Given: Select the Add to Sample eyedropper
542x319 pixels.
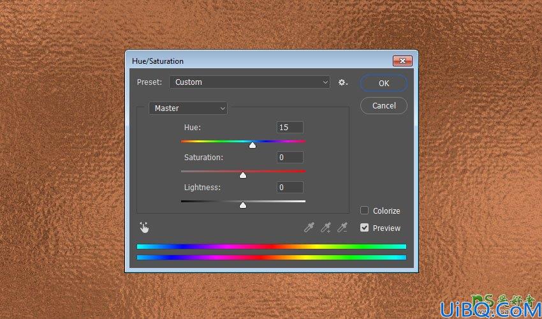Looking at the screenshot, I should pos(326,227).
